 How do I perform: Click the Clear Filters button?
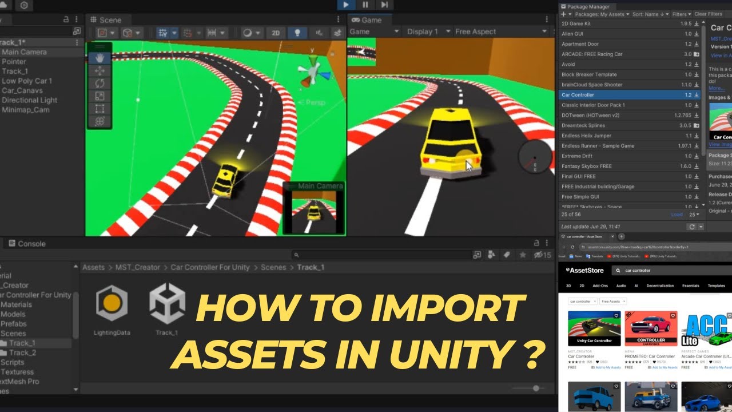coord(708,14)
